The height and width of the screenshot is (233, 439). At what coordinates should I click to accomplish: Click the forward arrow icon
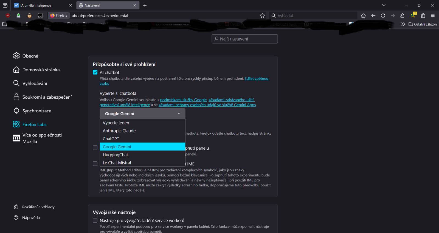pyautogui.click(x=393, y=16)
